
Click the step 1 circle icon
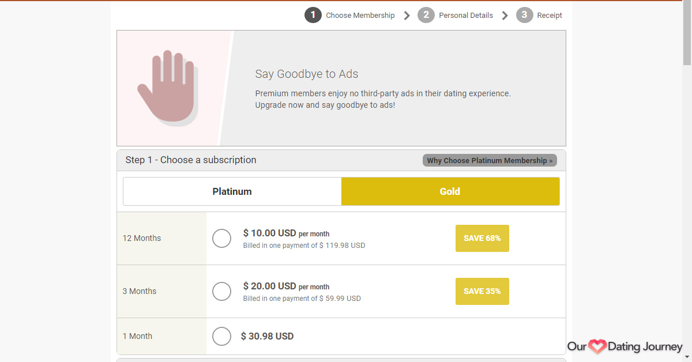click(313, 15)
